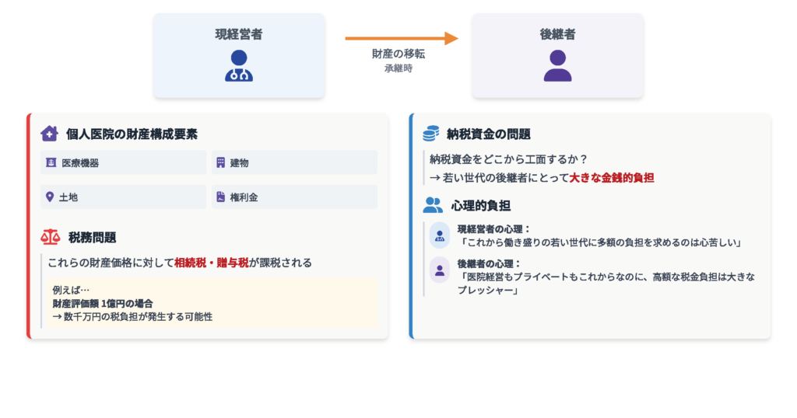
Task: Click the red scales icon beside 税務問題
Action: pyautogui.click(x=50, y=237)
